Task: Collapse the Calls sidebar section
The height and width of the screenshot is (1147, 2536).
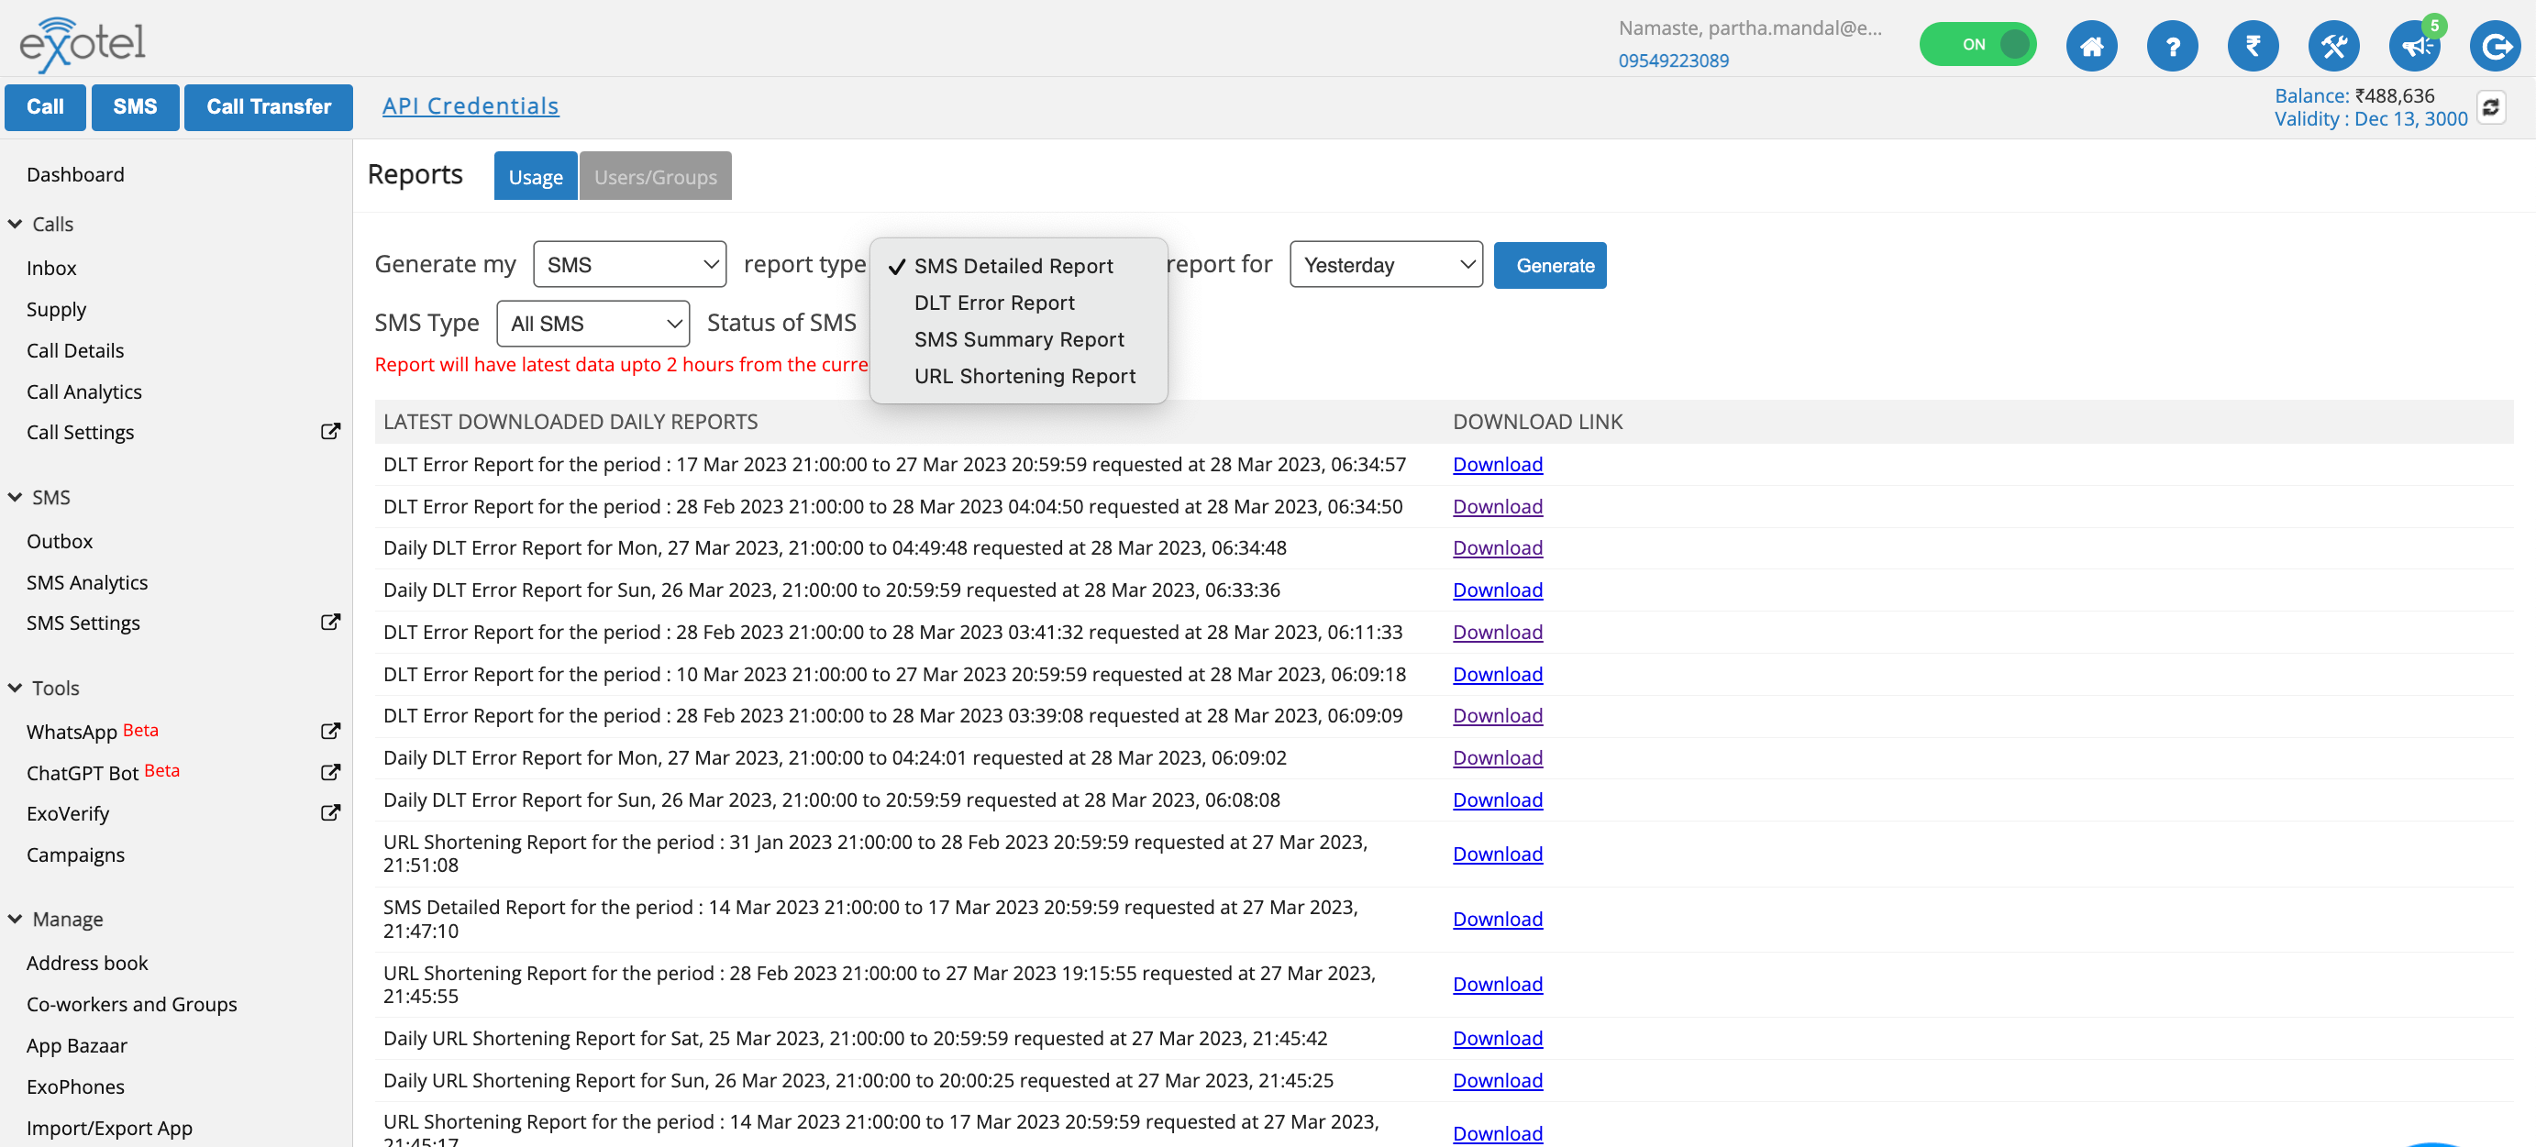Action: (15, 224)
